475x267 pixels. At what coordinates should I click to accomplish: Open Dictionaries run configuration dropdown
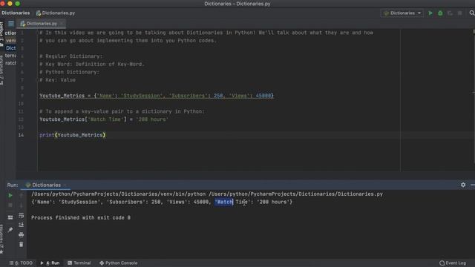pos(402,13)
